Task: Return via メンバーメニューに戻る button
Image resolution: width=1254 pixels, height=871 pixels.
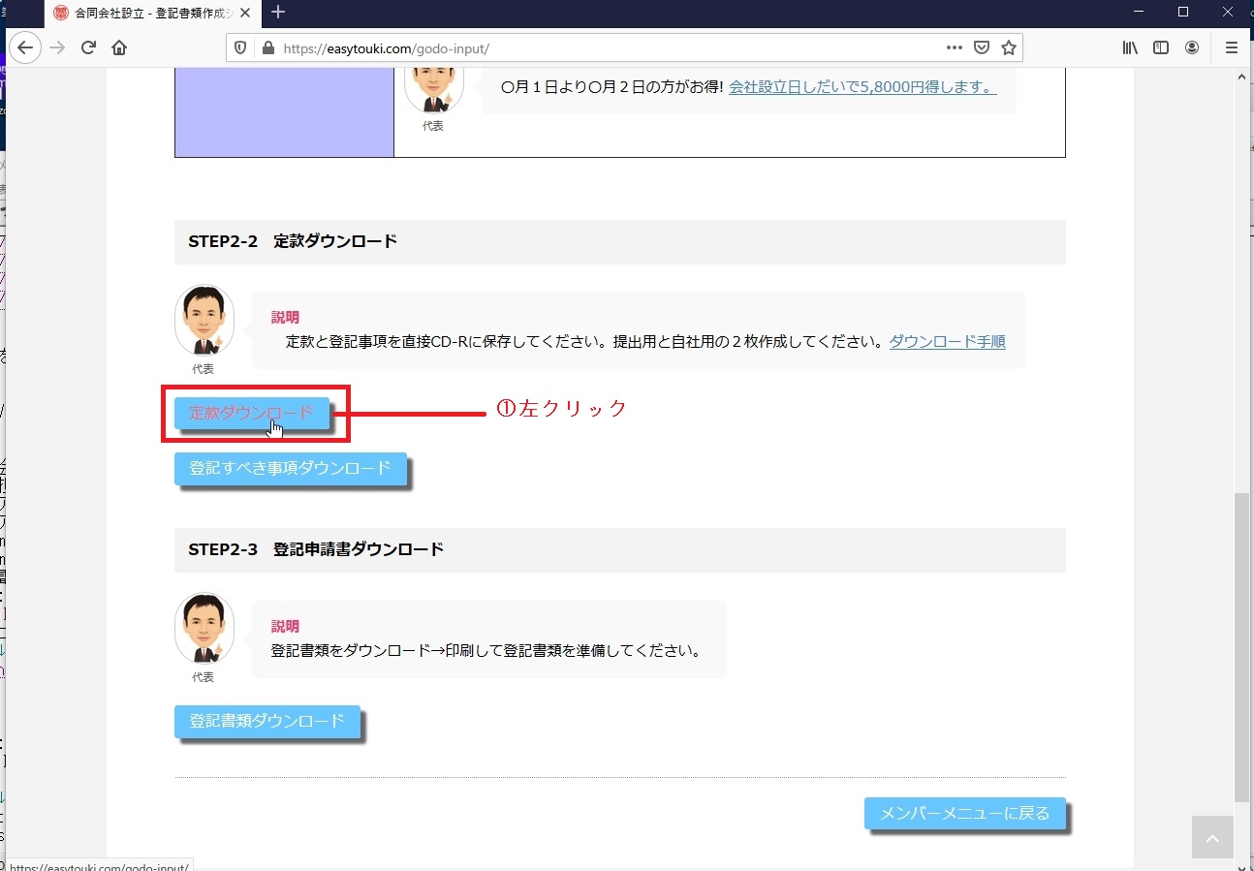Action: [964, 814]
